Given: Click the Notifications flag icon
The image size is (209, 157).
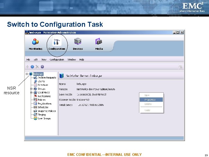Looking at the screenshot, I should click(x=35, y=96).
